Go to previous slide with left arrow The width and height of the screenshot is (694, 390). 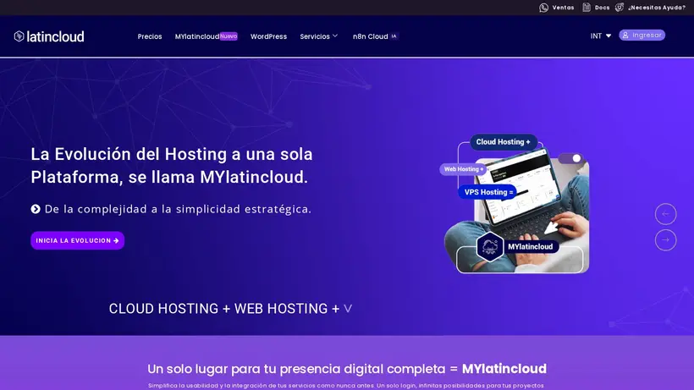[x=666, y=214]
